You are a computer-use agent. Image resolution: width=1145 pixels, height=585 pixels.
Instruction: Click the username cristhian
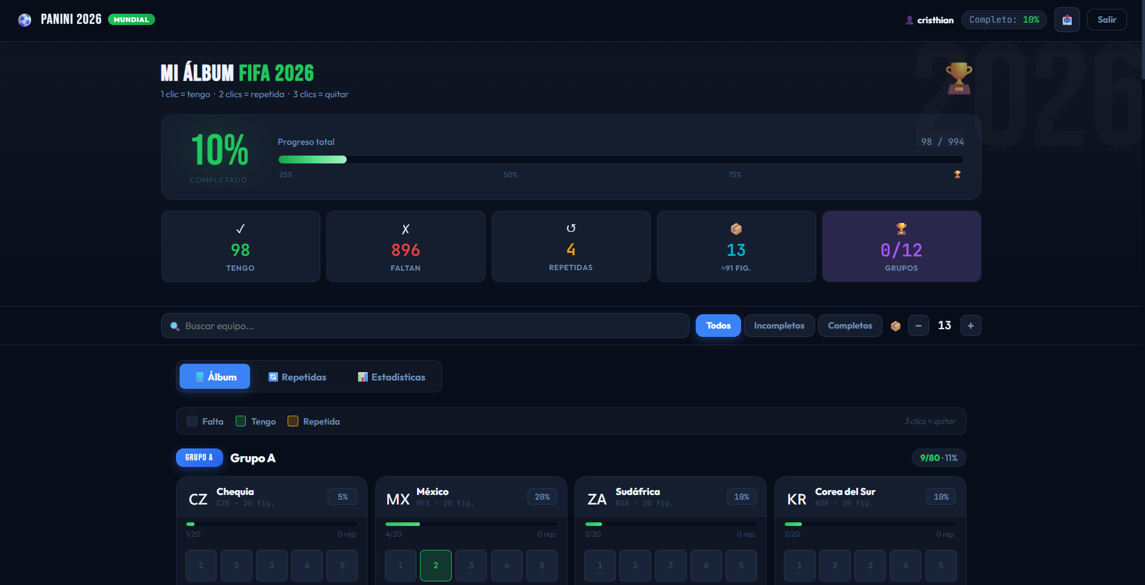pos(936,20)
